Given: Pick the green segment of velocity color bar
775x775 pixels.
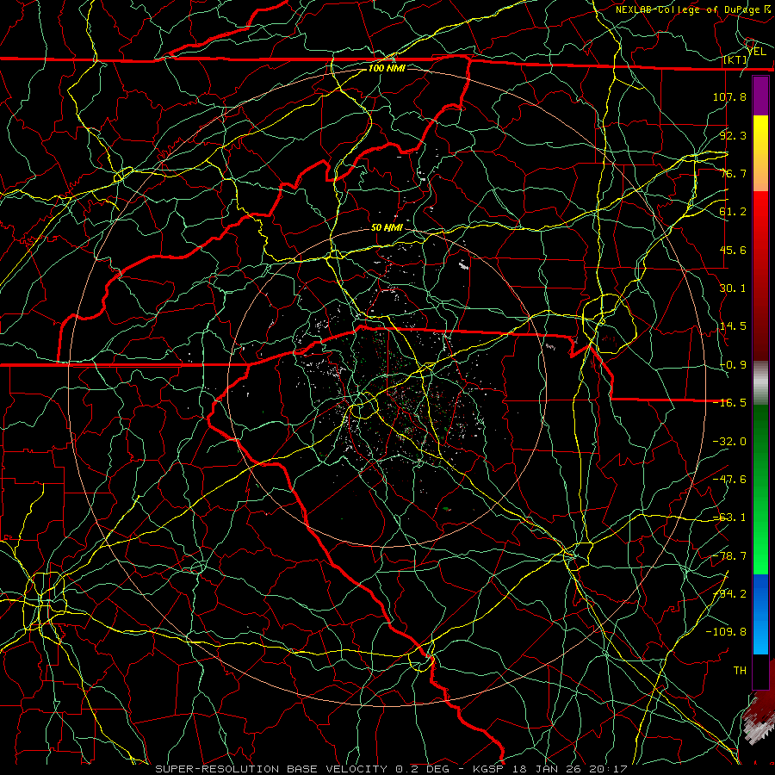Looking at the screenshot, I should point(760,489).
